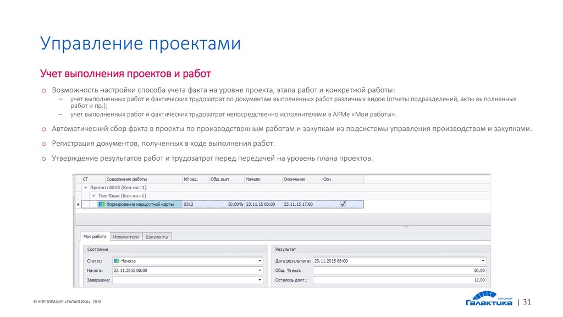Screen dimensions: 563x317
Task: Sort by the Содержание работы column header
Action: [x=143, y=179]
